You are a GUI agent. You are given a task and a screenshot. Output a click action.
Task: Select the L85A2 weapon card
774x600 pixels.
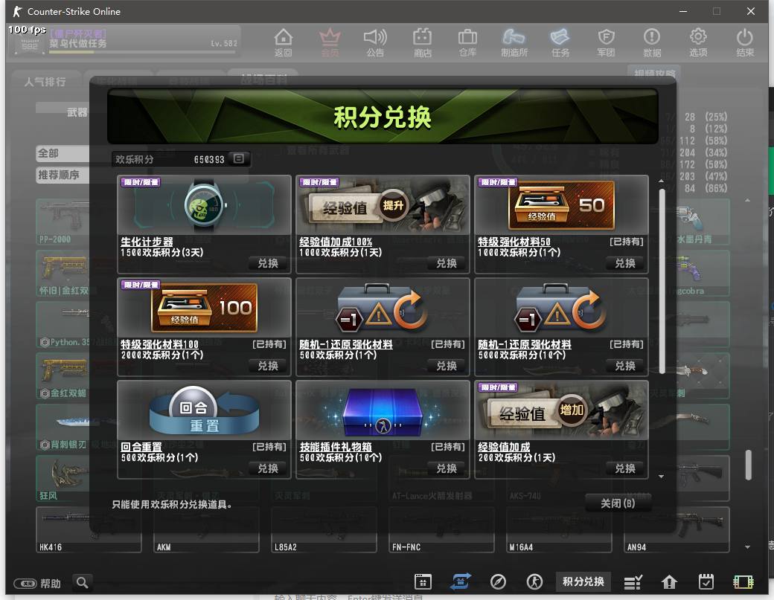click(324, 531)
